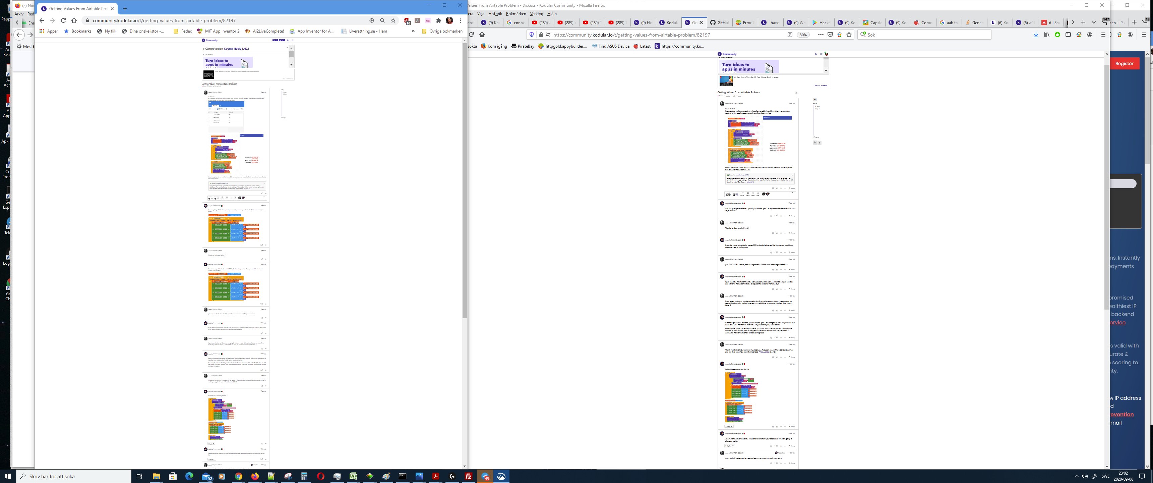Open Chrome's home page button
The width and height of the screenshot is (1153, 483).
pyautogui.click(x=74, y=20)
